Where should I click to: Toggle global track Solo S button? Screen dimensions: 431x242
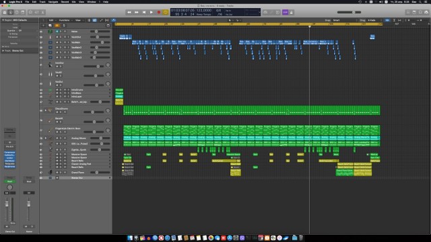tap(64, 26)
